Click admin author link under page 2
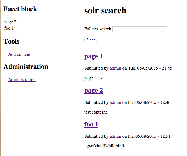 coord(115,102)
